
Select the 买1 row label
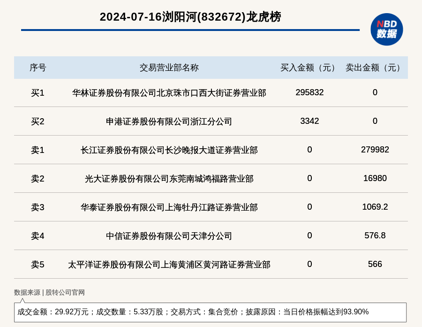pyautogui.click(x=38, y=93)
